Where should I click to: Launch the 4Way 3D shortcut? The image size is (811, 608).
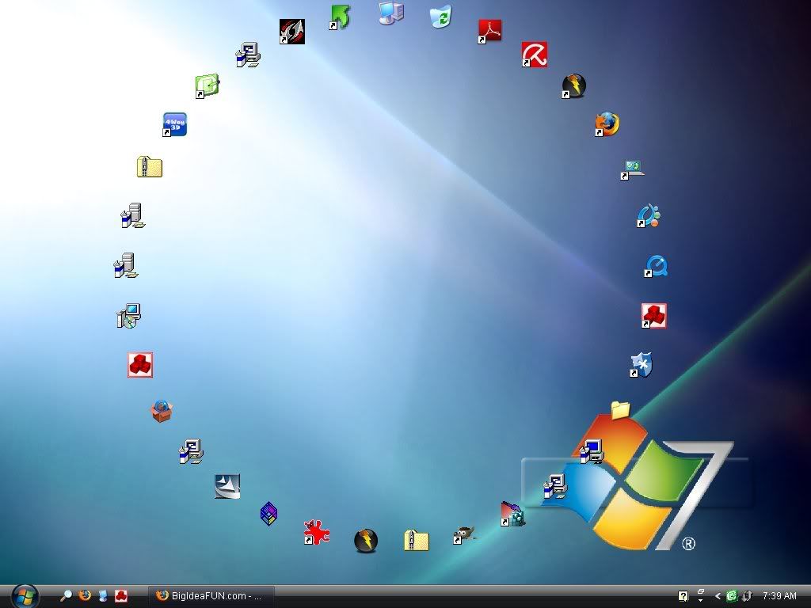pyautogui.click(x=174, y=124)
